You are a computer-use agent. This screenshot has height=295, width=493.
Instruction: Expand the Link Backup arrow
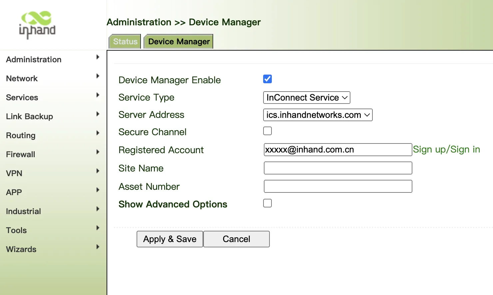pyautogui.click(x=98, y=114)
